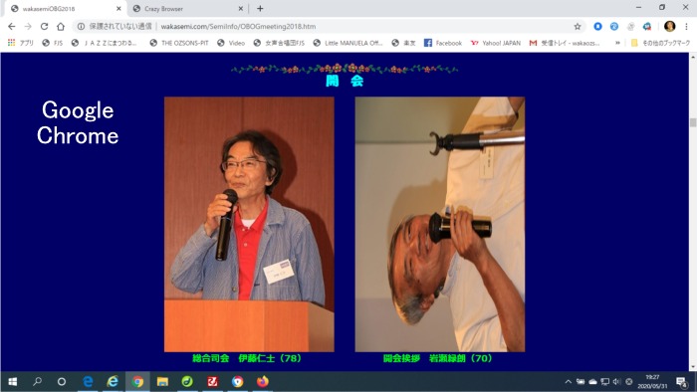Open THE OZSONS-PIT bookmark
Image resolution: width=697 pixels, height=392 pixels.
179,43
